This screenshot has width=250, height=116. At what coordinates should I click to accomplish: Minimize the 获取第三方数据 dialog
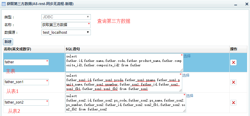[x=235, y=5]
